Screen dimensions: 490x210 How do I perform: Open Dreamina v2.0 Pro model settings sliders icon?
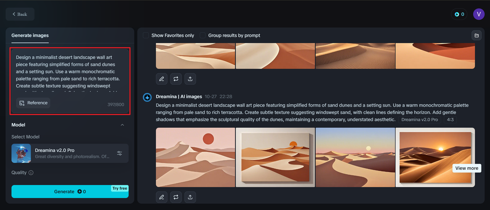click(x=119, y=153)
